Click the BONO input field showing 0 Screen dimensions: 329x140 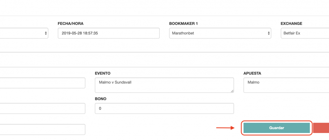164,108
